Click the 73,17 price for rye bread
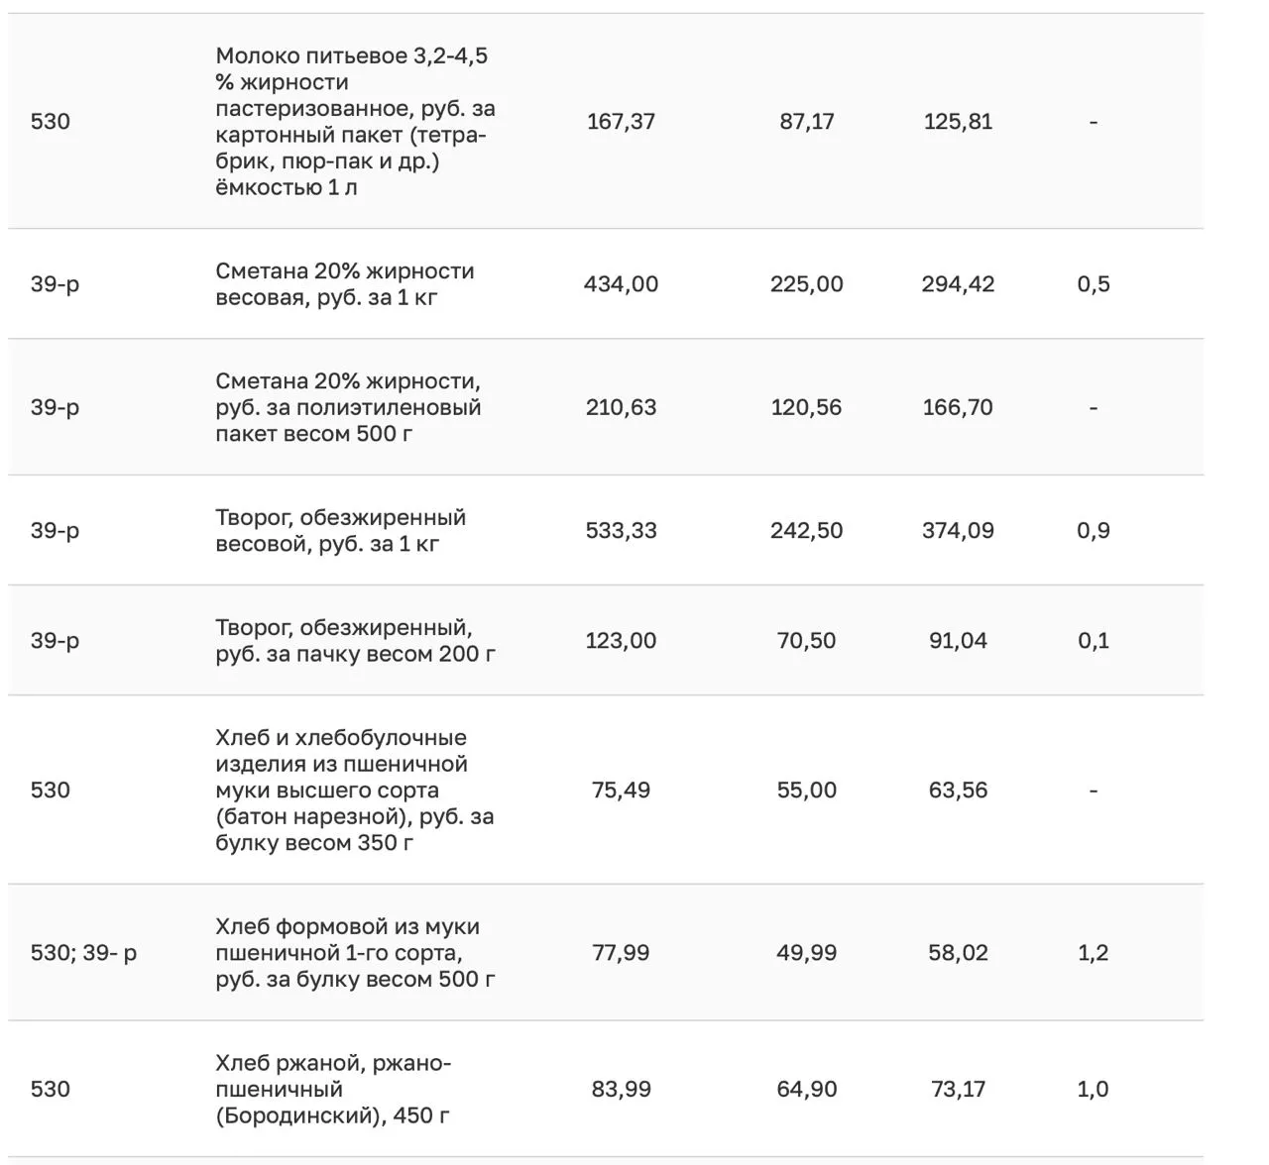Image resolution: width=1269 pixels, height=1165 pixels. [958, 1089]
